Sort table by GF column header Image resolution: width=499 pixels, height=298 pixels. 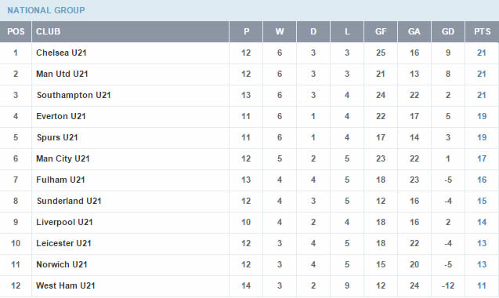click(381, 31)
